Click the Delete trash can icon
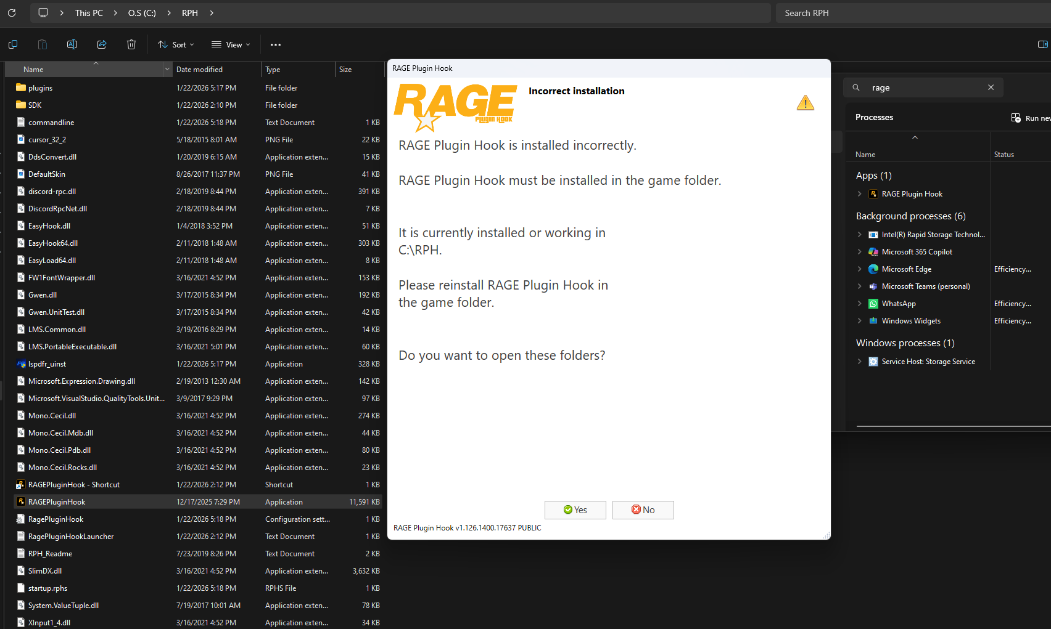Image resolution: width=1051 pixels, height=629 pixels. (x=131, y=44)
